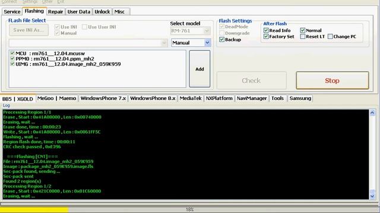Click the Log label above console
The width and height of the screenshot is (380, 213).
tap(7, 105)
